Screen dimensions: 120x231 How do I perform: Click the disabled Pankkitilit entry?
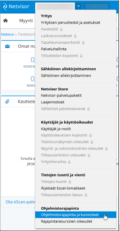pyautogui.click(x=49, y=29)
